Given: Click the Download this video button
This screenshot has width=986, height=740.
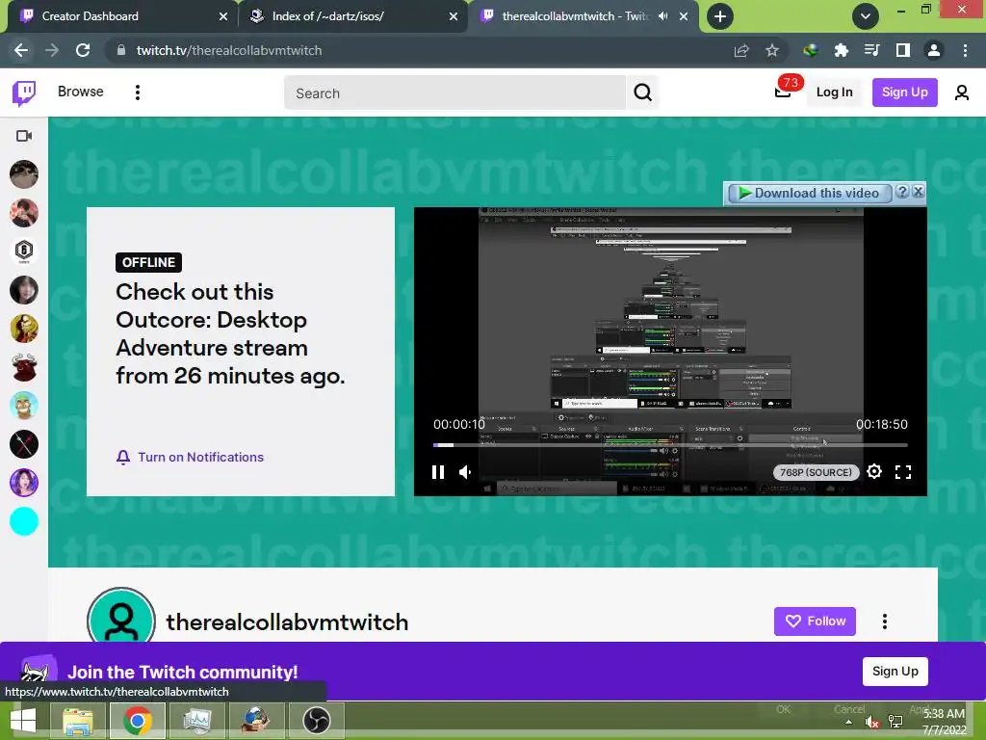Looking at the screenshot, I should 809,193.
